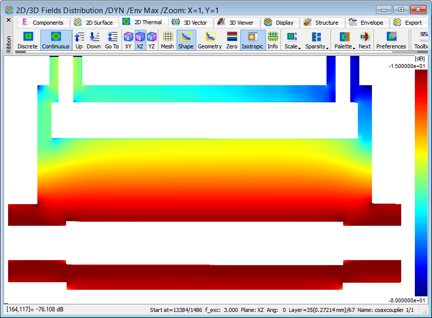Toggle Shape display on the ribbon
Image resolution: width=432 pixels, height=318 pixels.
[x=186, y=40]
